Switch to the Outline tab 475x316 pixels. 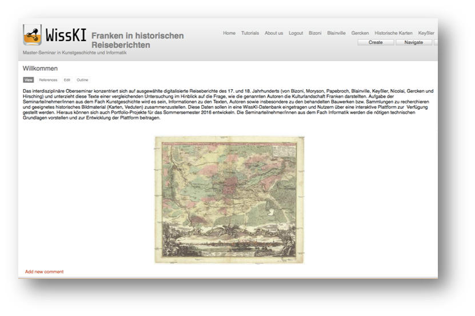pyautogui.click(x=82, y=80)
